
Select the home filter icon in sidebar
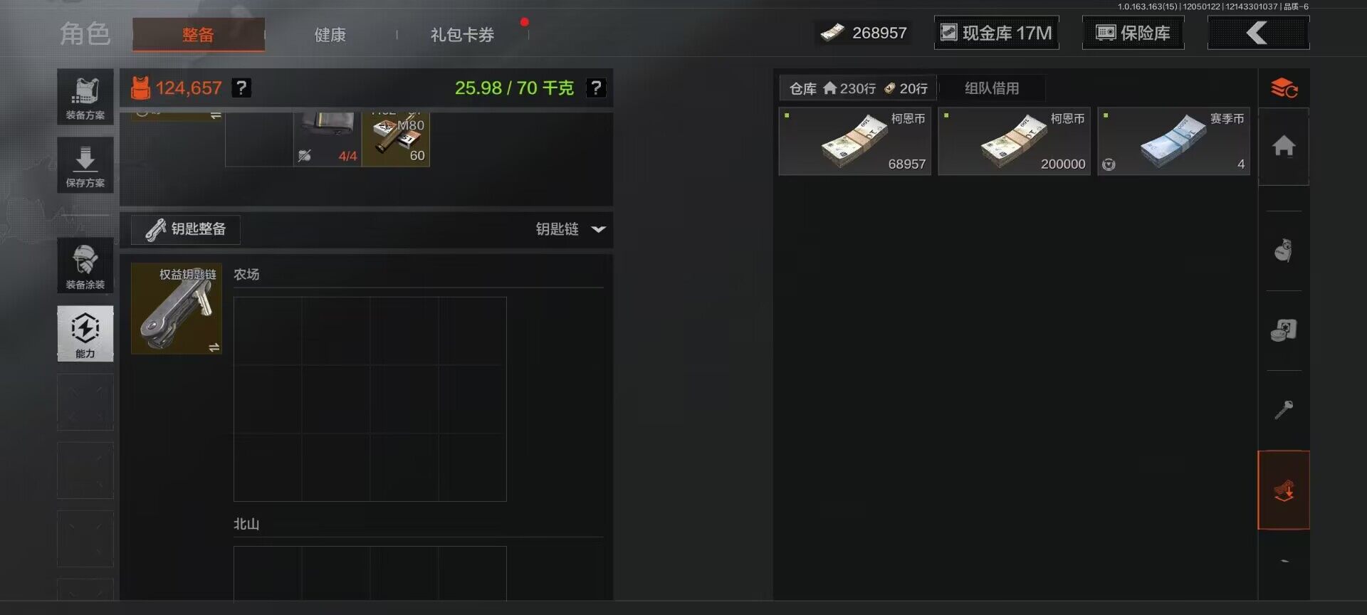[x=1284, y=147]
